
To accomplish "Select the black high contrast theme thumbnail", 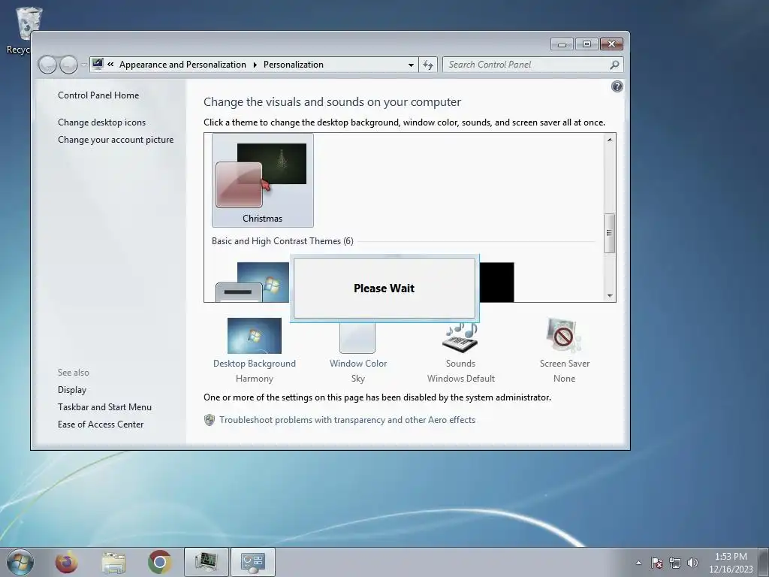I will (x=497, y=282).
